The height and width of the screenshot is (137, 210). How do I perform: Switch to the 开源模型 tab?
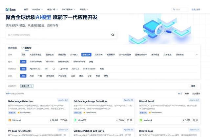pos(27,48)
